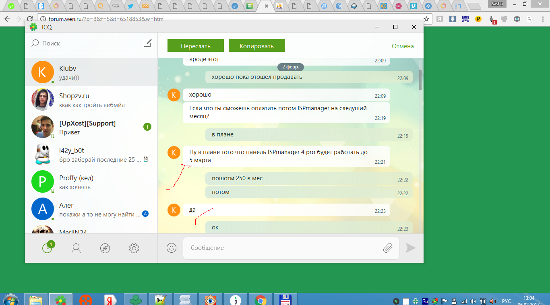
Task: Click the Отмена link
Action: (x=403, y=46)
